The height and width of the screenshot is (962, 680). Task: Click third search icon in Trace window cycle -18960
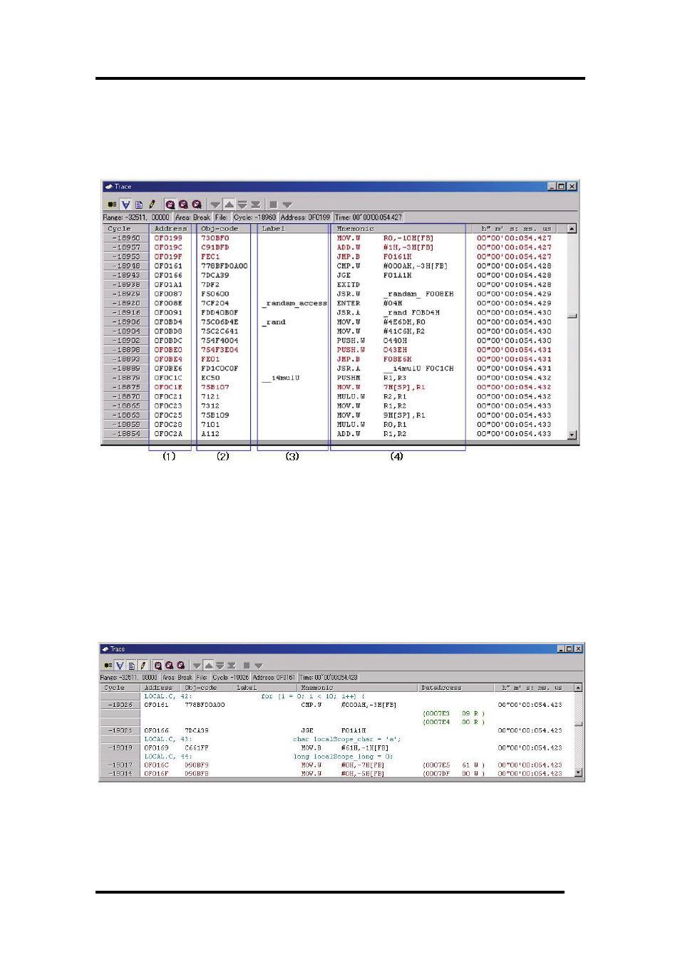point(197,205)
